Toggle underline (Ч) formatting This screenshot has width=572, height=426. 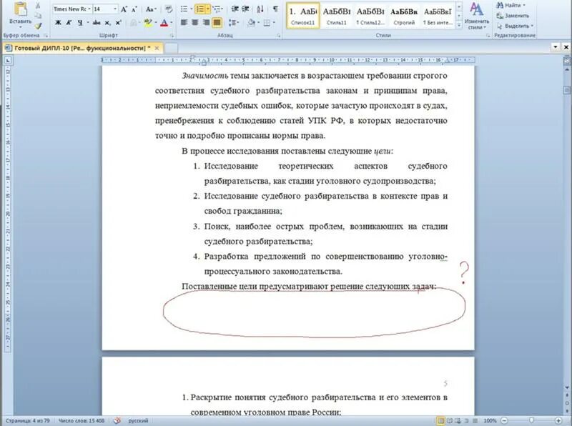point(80,23)
